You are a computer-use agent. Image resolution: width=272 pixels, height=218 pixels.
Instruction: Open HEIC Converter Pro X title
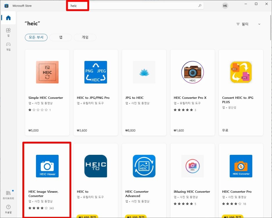point(190,98)
